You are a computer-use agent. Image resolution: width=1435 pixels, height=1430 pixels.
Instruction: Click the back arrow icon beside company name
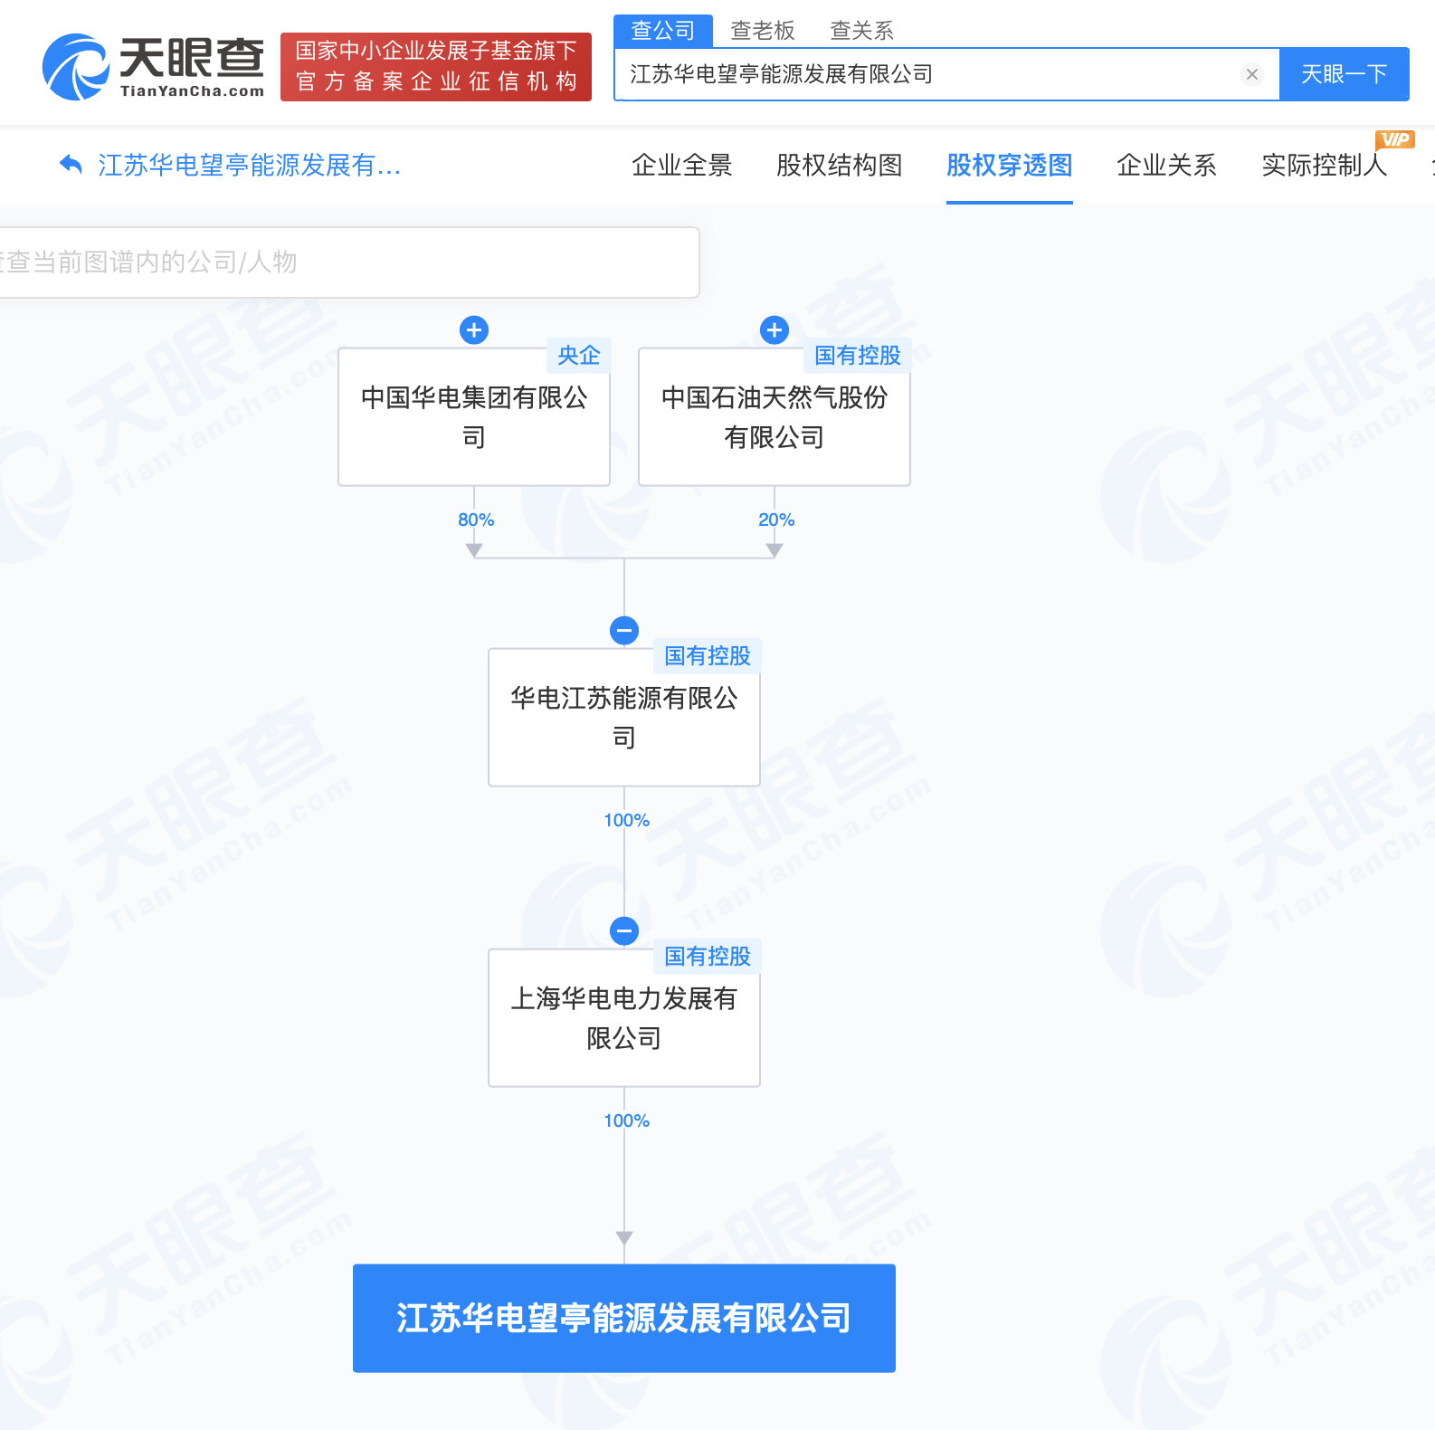[71, 165]
